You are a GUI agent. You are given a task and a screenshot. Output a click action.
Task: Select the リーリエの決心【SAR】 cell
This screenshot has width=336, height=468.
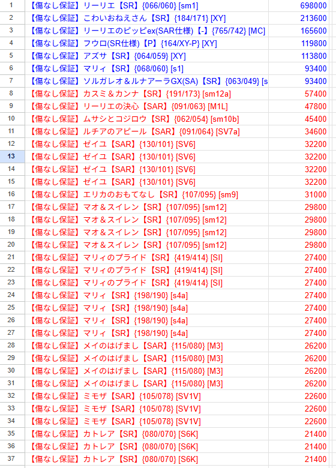pyautogui.click(x=146, y=106)
